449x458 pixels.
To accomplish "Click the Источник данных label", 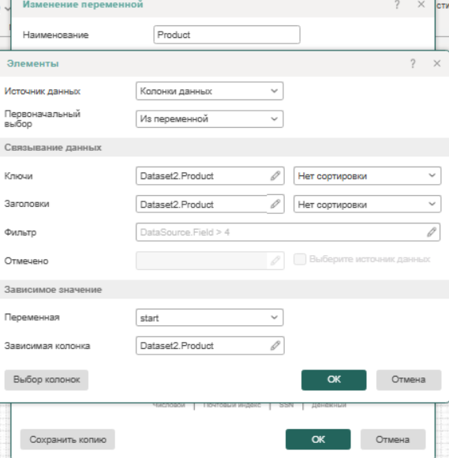I will [x=43, y=91].
